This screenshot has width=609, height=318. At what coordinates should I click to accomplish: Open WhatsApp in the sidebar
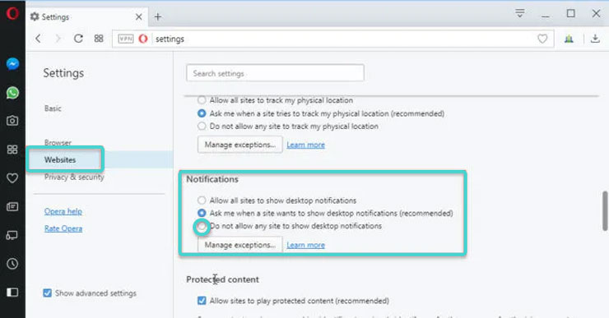tap(12, 93)
